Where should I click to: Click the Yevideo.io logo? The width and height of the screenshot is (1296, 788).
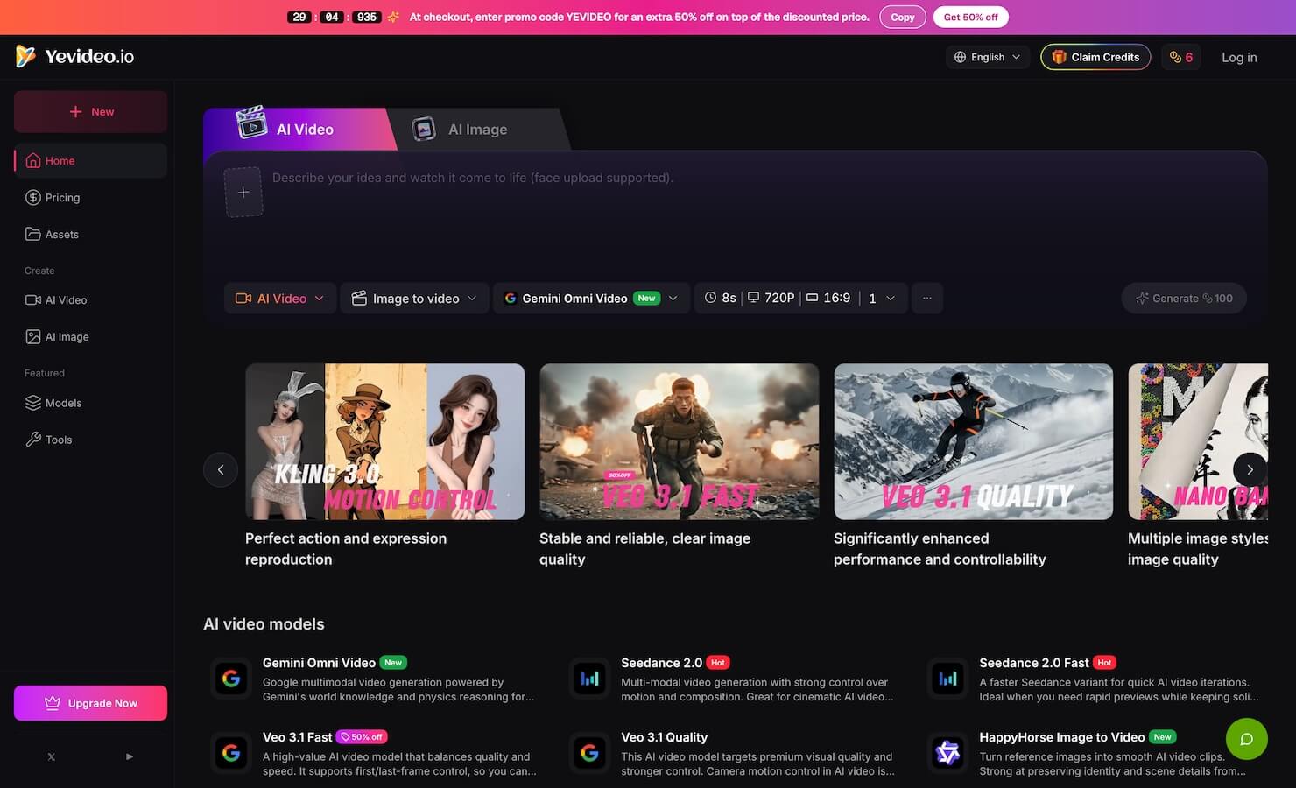75,57
